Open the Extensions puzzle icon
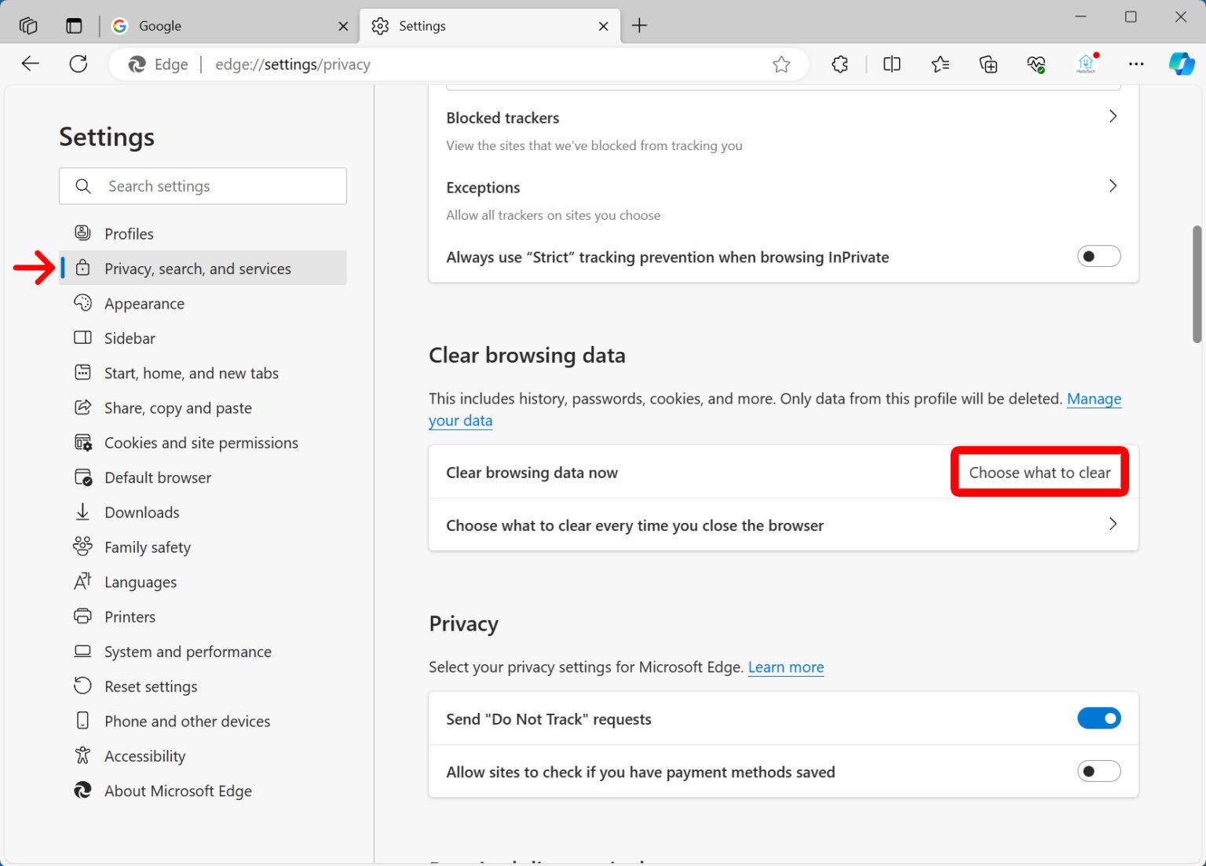Screen dimensions: 1206x866 pyautogui.click(x=839, y=64)
